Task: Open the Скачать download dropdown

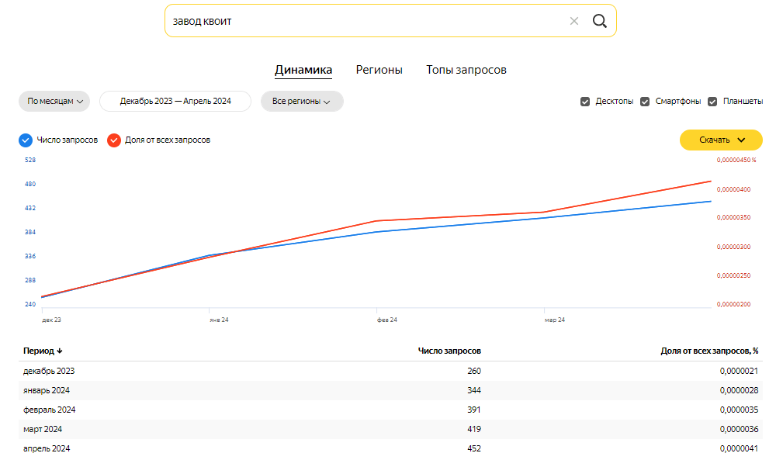Action: click(x=721, y=140)
